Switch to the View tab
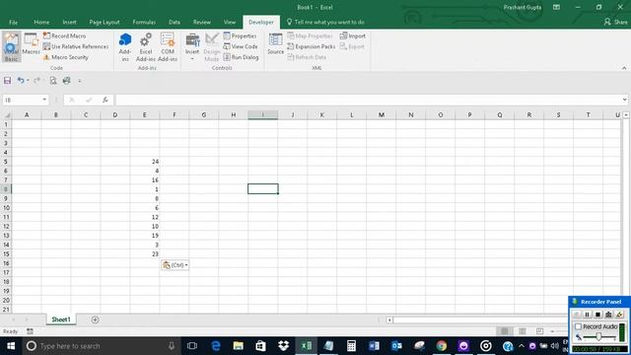The height and width of the screenshot is (355, 631). 230,22
